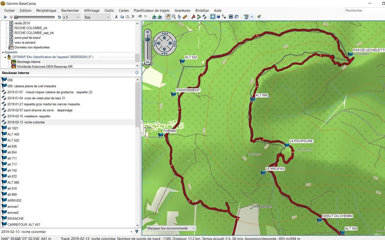Click the rocket adventure icon
The width and height of the screenshot is (385, 240).
(x=259, y=17)
